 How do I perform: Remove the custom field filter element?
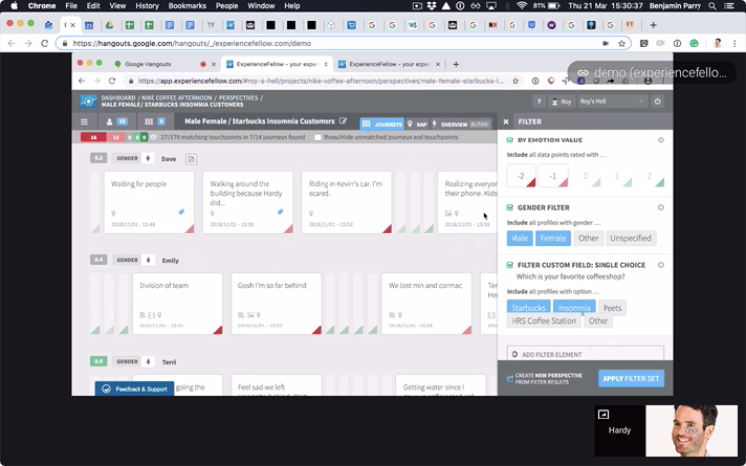click(x=661, y=265)
